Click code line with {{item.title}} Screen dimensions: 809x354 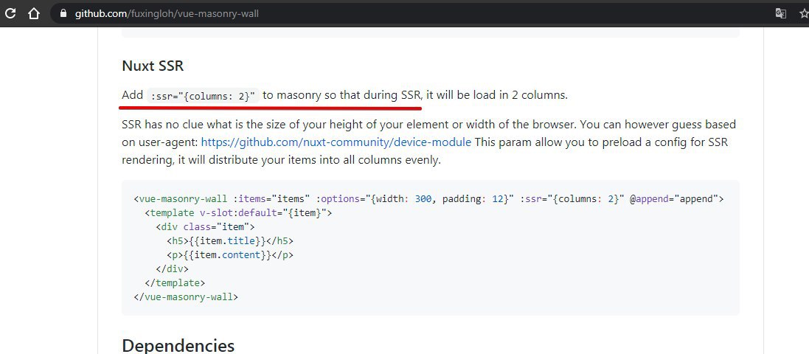tap(229, 240)
